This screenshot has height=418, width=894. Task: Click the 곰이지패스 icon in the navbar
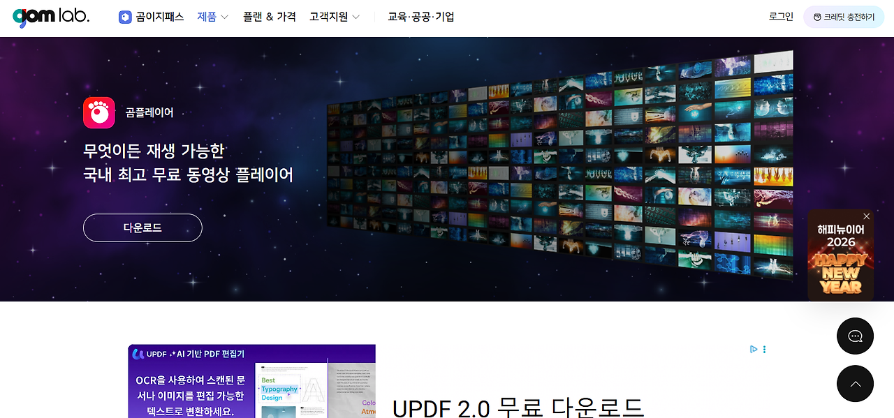click(x=125, y=17)
